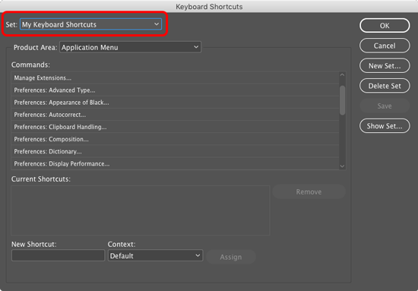Click the Delete Set button
The width and height of the screenshot is (418, 291).
(385, 86)
